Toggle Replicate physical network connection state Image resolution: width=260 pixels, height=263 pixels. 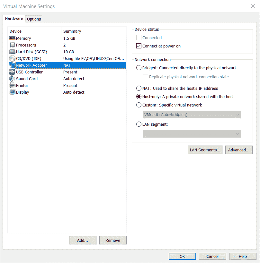click(145, 77)
